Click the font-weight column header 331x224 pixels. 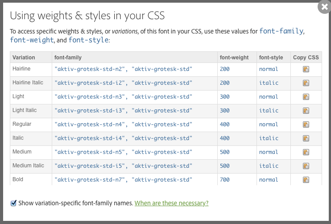coord(234,58)
